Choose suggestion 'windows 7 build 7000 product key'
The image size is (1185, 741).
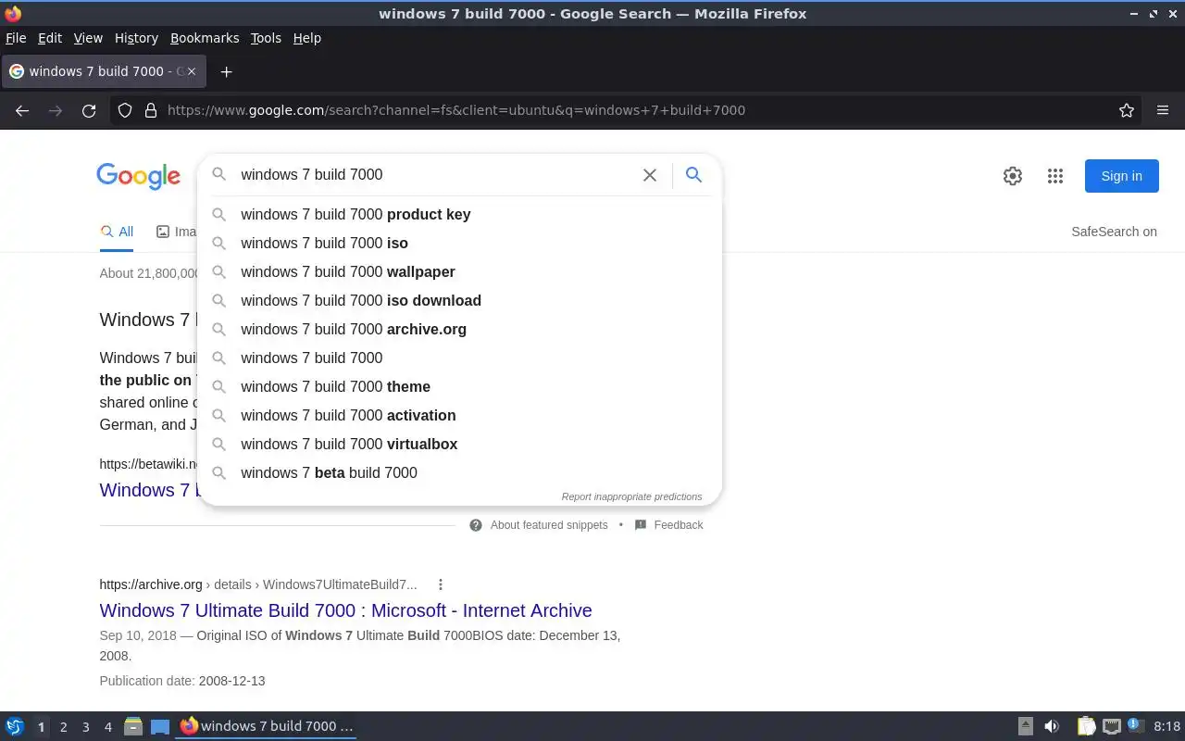(x=459, y=214)
